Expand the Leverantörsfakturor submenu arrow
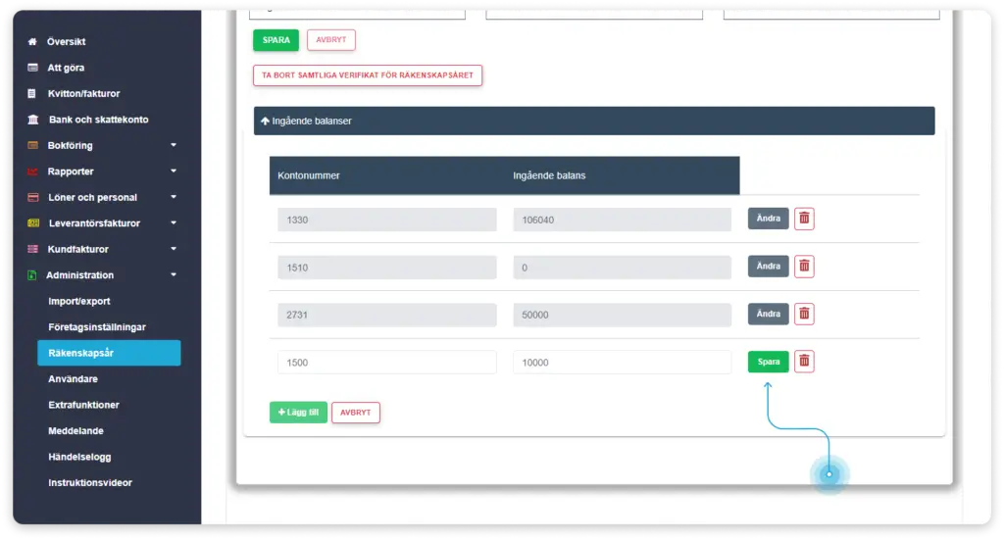The width and height of the screenshot is (1004, 540). (x=174, y=223)
